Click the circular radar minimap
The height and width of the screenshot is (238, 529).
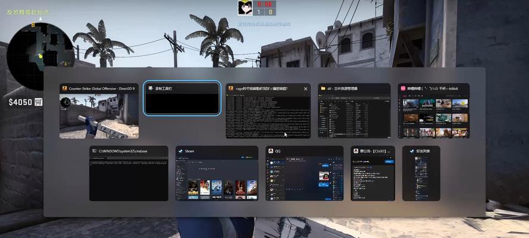pyautogui.click(x=40, y=57)
